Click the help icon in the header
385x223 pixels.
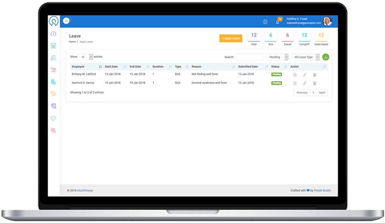click(265, 22)
